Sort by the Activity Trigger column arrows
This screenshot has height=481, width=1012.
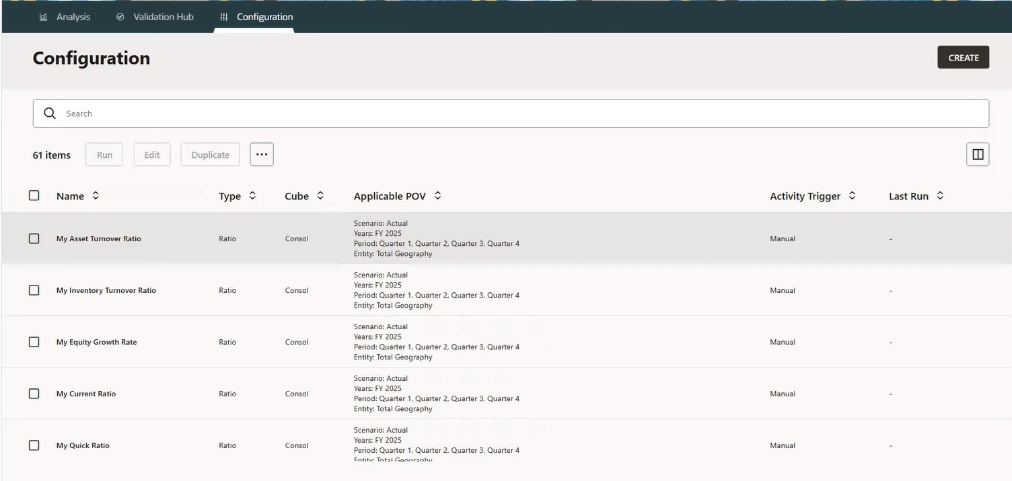click(852, 195)
